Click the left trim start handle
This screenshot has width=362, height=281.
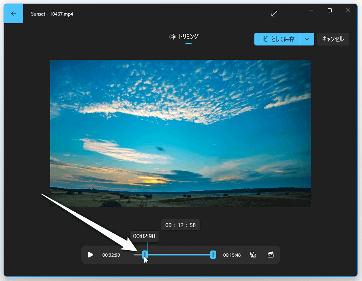click(145, 255)
